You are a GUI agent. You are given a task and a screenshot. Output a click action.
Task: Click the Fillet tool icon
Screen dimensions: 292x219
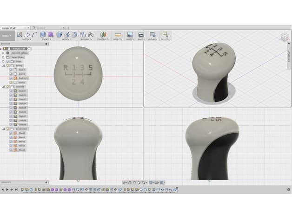click(x=67, y=35)
